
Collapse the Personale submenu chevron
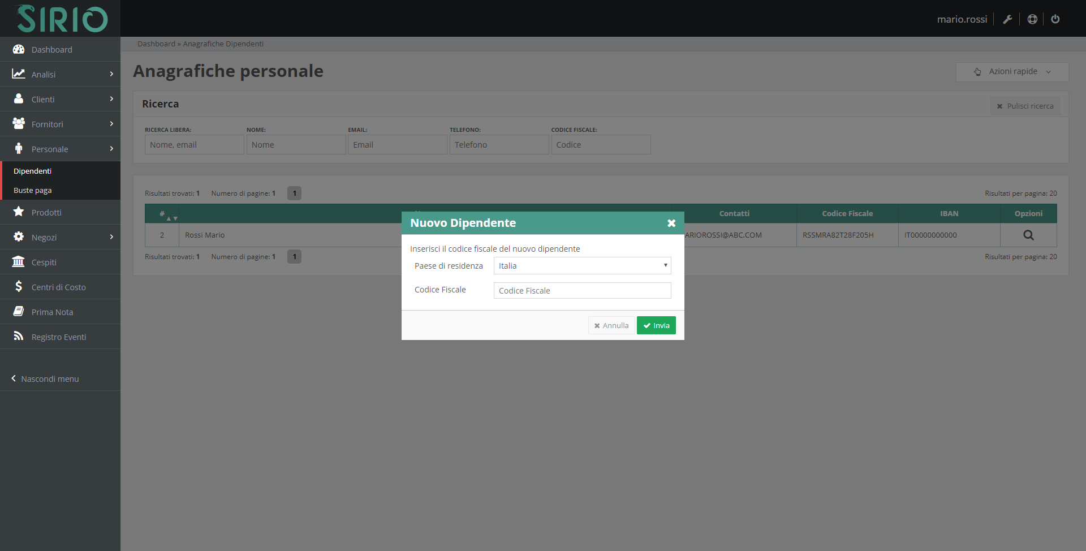click(x=111, y=149)
